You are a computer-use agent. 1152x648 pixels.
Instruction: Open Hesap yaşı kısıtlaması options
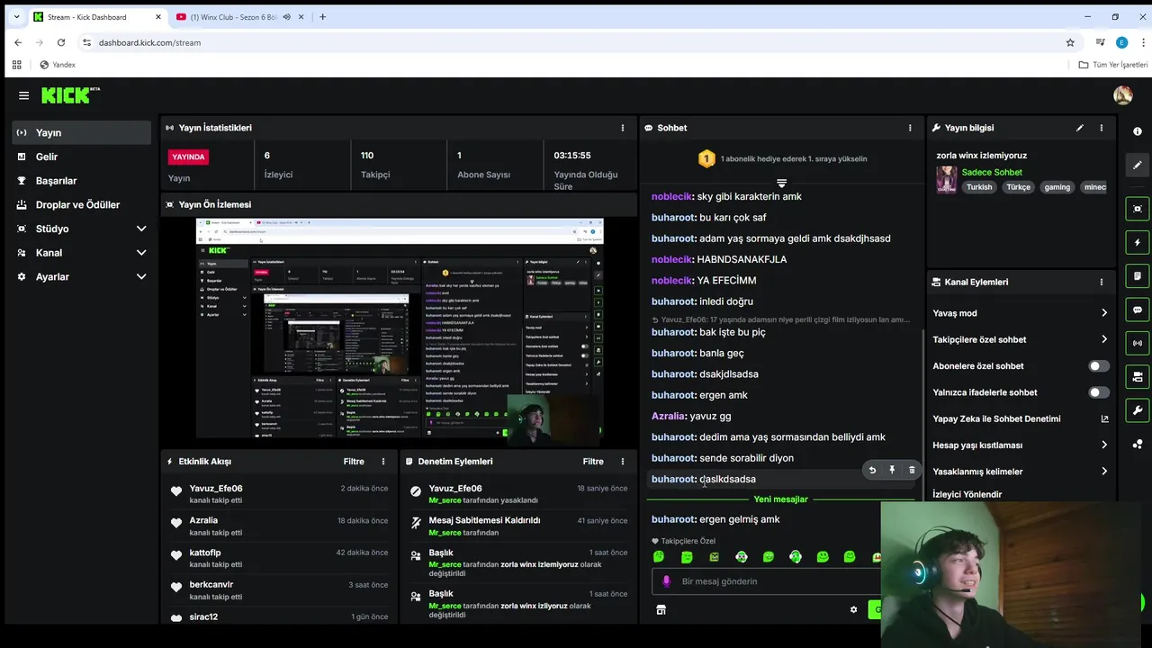(x=1021, y=445)
